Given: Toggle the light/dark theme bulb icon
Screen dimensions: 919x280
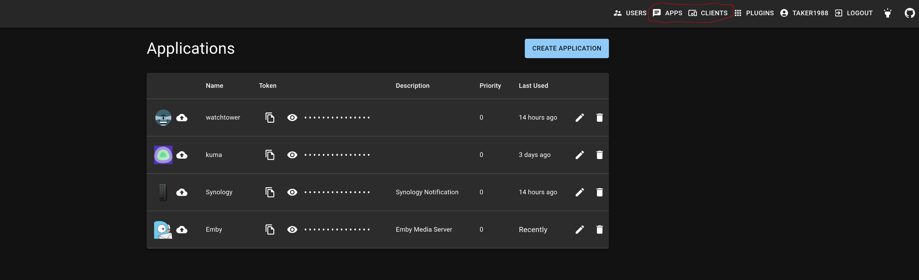Looking at the screenshot, I should click(x=888, y=13).
